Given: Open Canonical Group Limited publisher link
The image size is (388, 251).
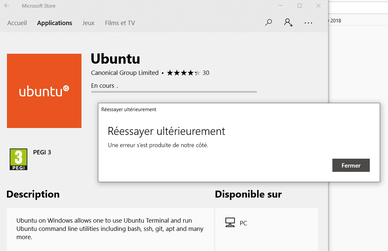Looking at the screenshot, I should (125, 73).
